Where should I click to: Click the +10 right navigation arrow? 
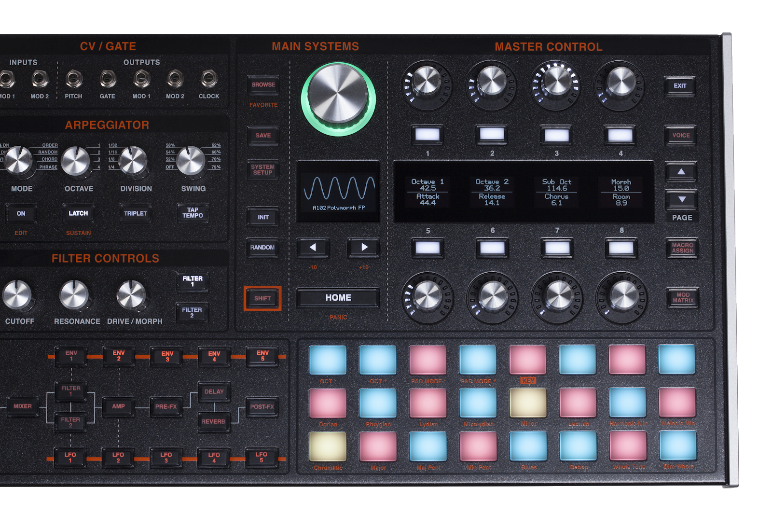pyautogui.click(x=363, y=248)
